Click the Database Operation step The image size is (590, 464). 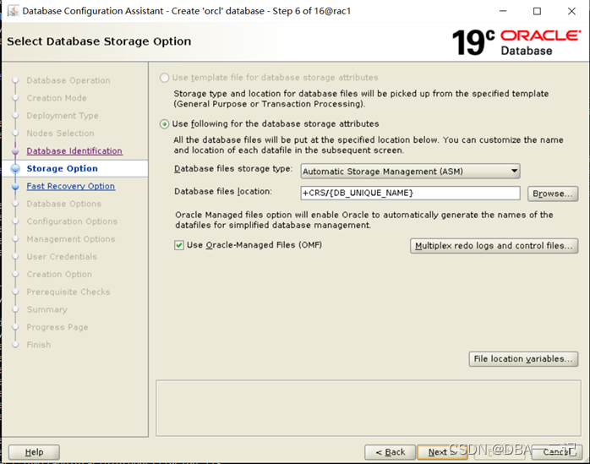(68, 80)
